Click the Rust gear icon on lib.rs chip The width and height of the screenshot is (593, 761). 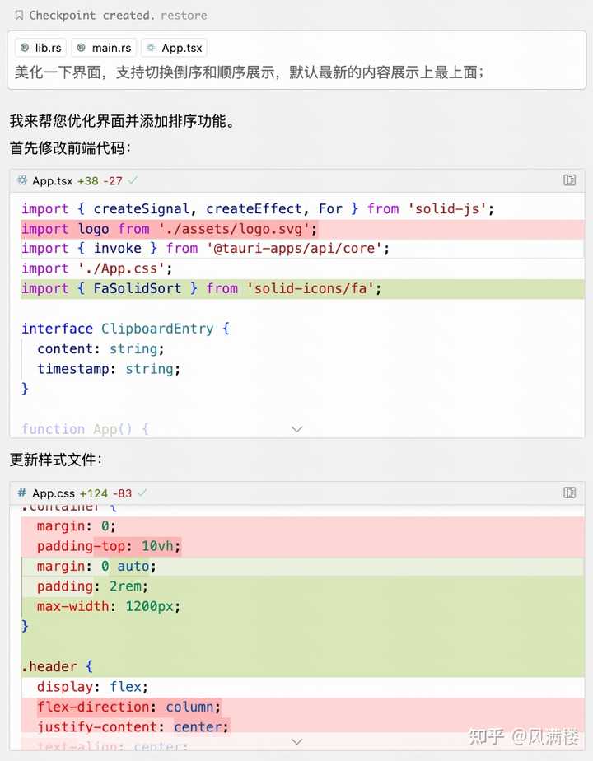point(25,47)
